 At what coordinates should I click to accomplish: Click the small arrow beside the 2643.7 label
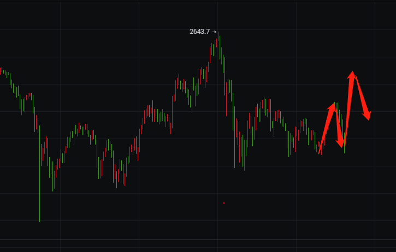214,32
